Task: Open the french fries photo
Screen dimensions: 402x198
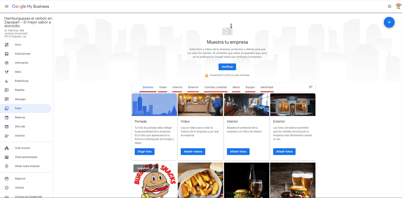Action: pyautogui.click(x=200, y=180)
